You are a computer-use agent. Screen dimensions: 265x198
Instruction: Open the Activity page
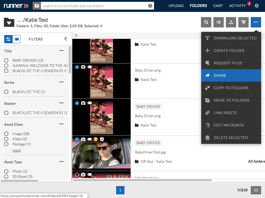point(237,6)
